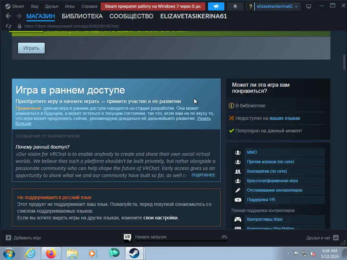
Task: Open friends list grid icon
Action: 335,238
